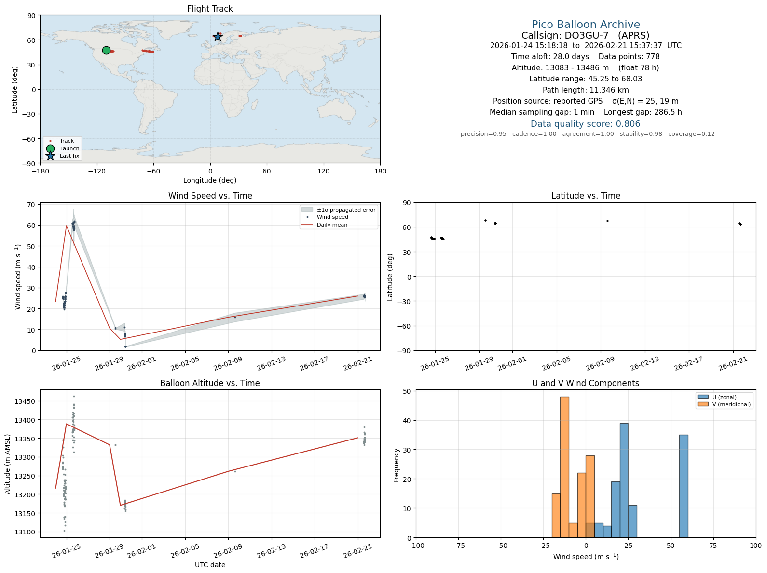Click the green Launch circle in the map legend
The width and height of the screenshot is (767, 573).
(x=50, y=148)
